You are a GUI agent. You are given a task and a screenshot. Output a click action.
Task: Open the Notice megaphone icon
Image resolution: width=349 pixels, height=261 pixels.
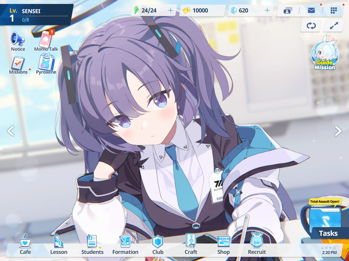click(x=18, y=39)
